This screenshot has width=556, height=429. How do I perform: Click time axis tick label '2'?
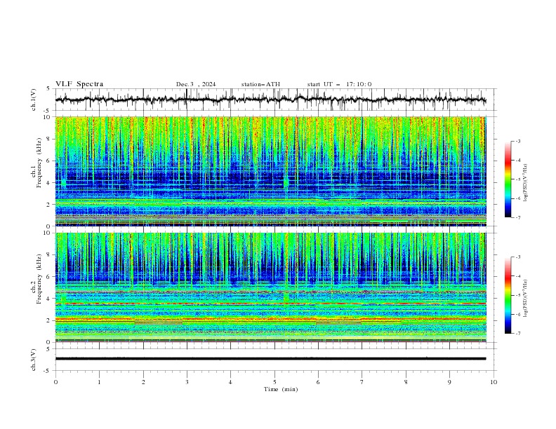pos(143,382)
